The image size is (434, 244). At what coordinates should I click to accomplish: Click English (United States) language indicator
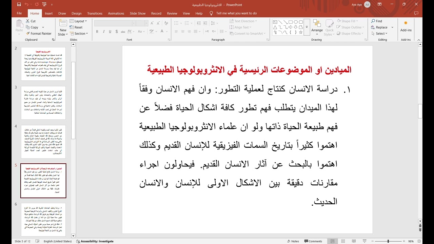58,241
